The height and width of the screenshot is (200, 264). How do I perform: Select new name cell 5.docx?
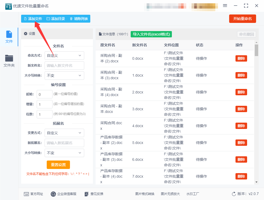point(138,143)
